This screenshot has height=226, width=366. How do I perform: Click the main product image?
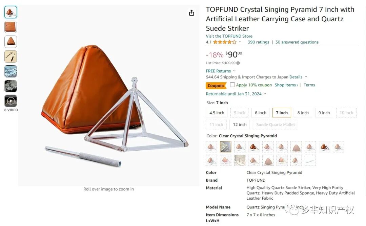tap(109, 95)
